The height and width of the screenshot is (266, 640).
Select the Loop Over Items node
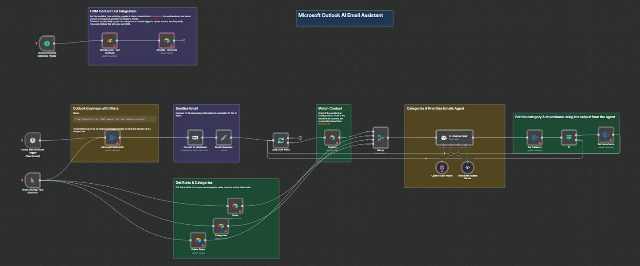coord(280,141)
